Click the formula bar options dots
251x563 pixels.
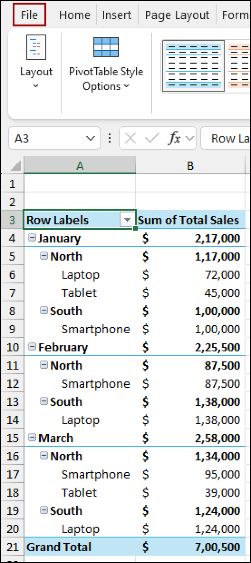point(109,138)
